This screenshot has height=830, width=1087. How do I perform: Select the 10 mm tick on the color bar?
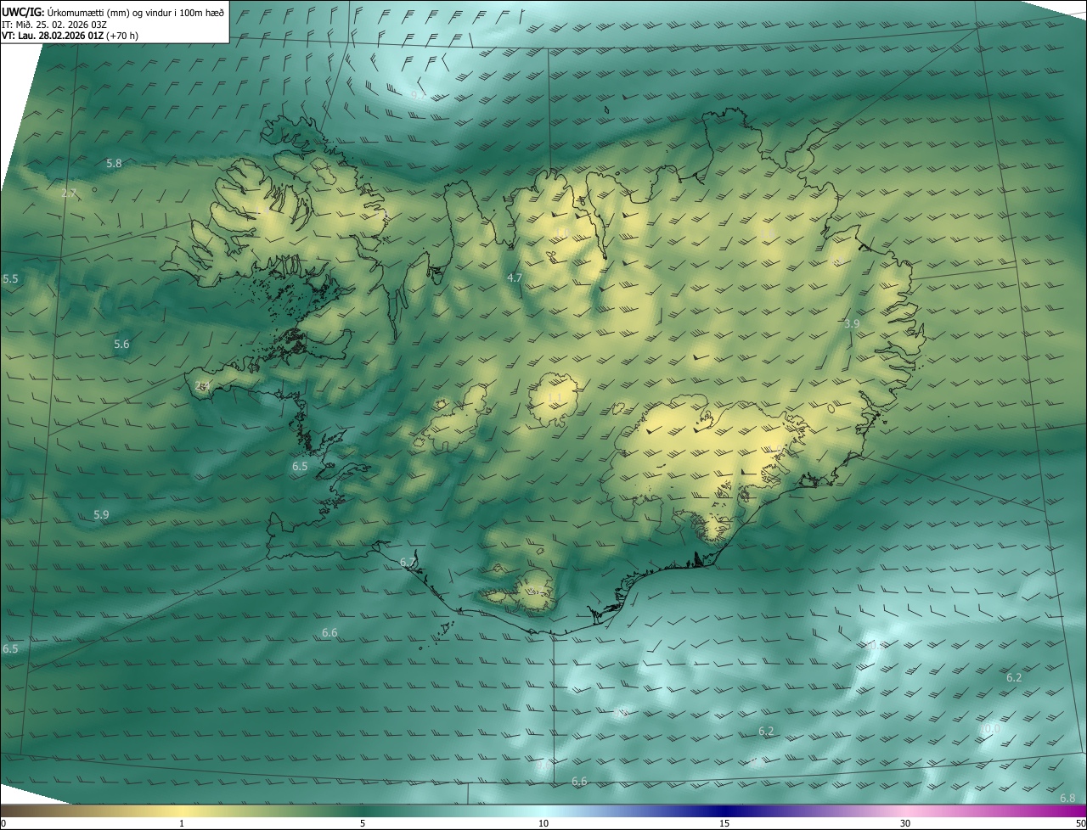[x=543, y=823]
